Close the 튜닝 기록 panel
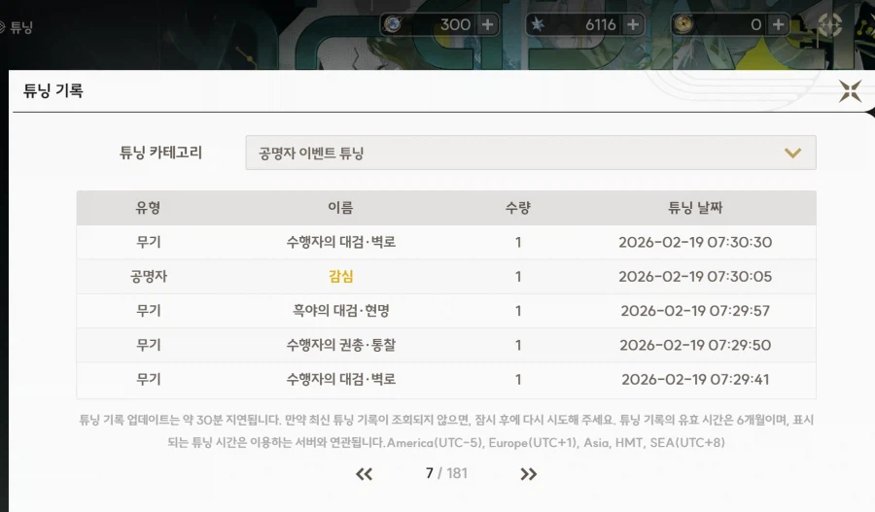The width and height of the screenshot is (875, 512). 850,91
